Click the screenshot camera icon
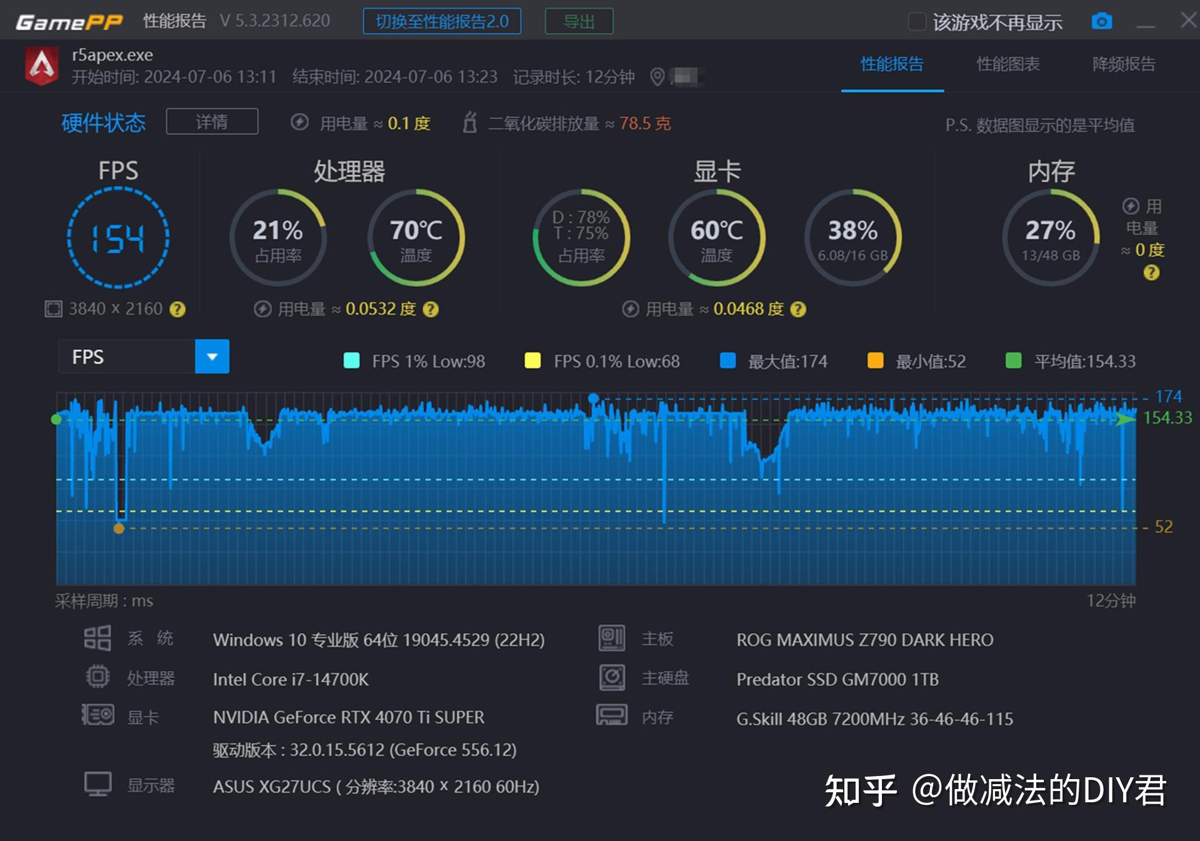 1101,21
